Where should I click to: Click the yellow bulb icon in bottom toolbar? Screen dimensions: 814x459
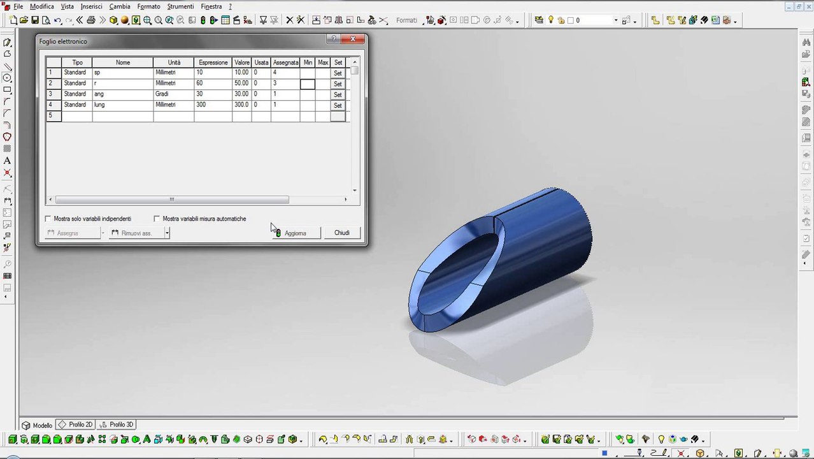click(x=661, y=439)
